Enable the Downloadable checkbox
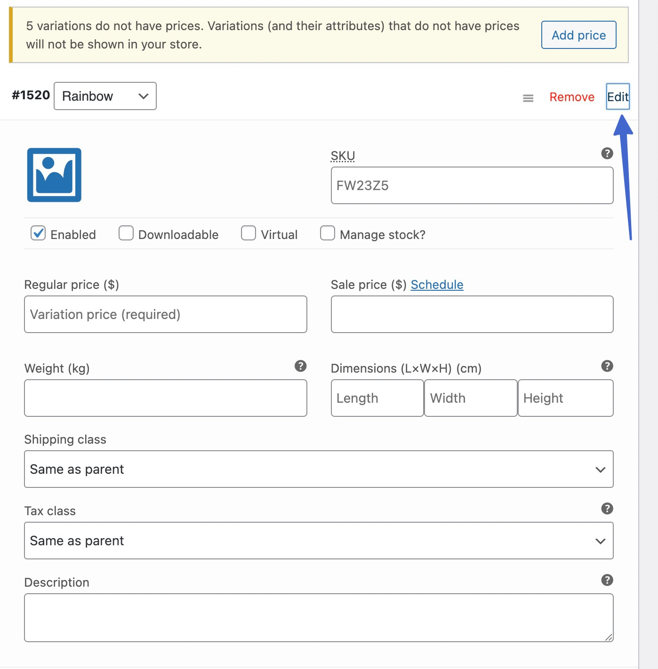The height and width of the screenshot is (669, 658). [126, 233]
